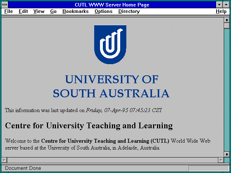
Task: Open the window control menu box
Action: point(5,5)
